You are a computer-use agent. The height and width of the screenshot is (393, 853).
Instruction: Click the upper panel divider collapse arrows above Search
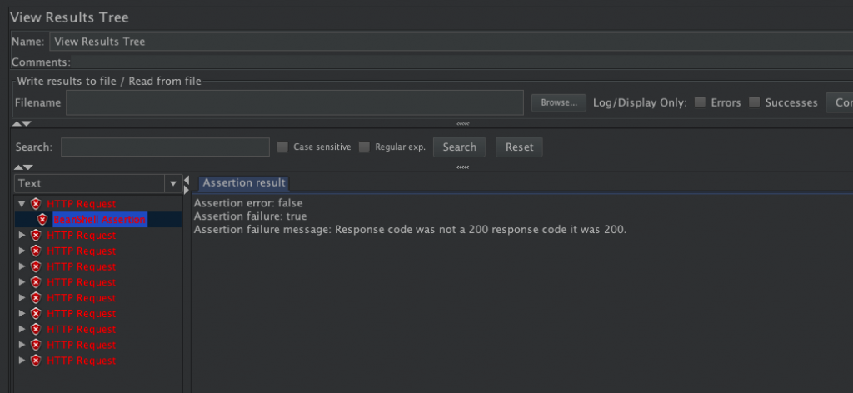click(x=22, y=123)
